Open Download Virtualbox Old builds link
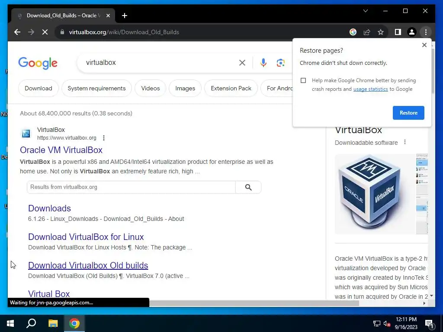443x332 pixels. click(x=88, y=265)
